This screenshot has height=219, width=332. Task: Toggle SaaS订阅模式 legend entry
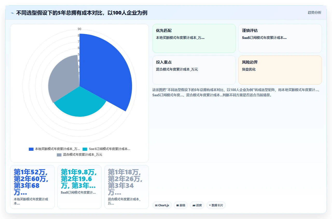click(106, 149)
